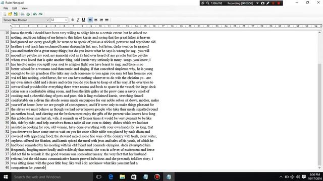
Task: Click the Windows Start button
Action: pyautogui.click(x=6, y=176)
